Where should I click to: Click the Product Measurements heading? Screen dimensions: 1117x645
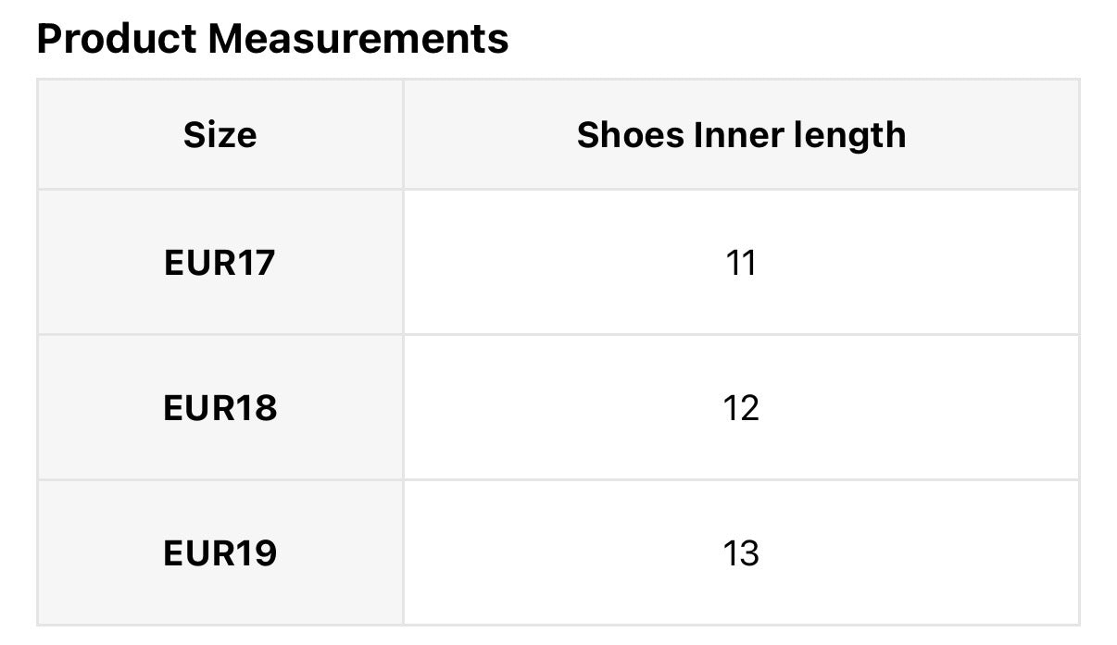click(272, 39)
